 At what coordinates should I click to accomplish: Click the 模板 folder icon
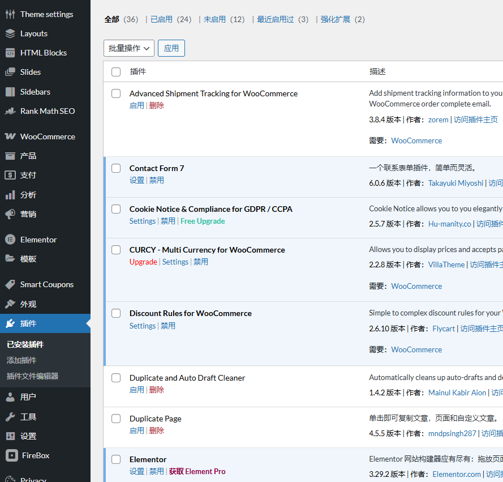10,258
